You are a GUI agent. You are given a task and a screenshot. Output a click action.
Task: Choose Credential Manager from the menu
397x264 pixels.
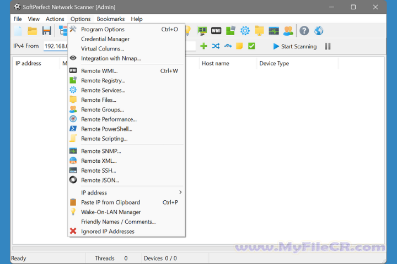(126, 39)
